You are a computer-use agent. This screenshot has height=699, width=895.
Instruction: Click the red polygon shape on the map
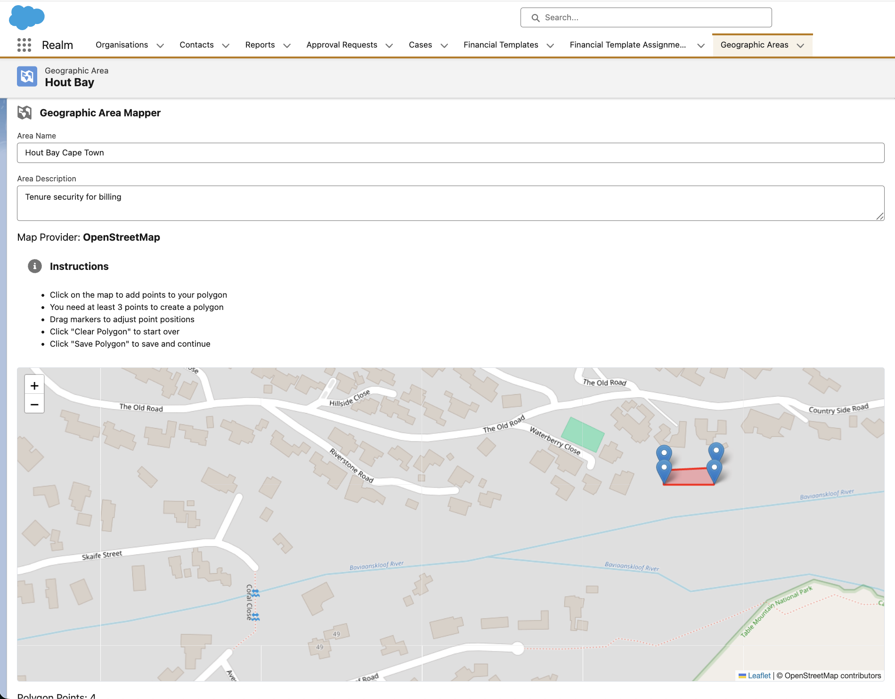[x=689, y=477]
